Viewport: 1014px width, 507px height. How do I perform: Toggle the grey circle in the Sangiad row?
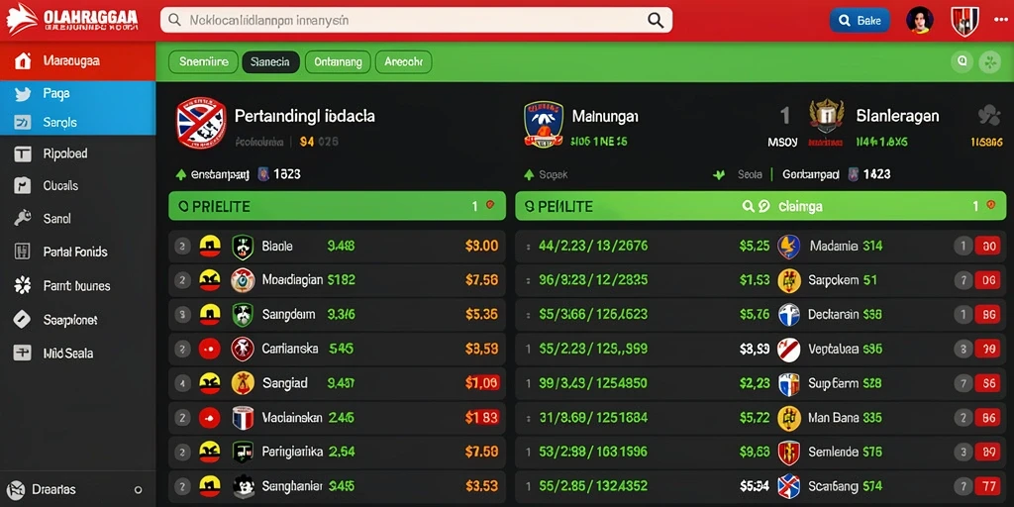182,383
